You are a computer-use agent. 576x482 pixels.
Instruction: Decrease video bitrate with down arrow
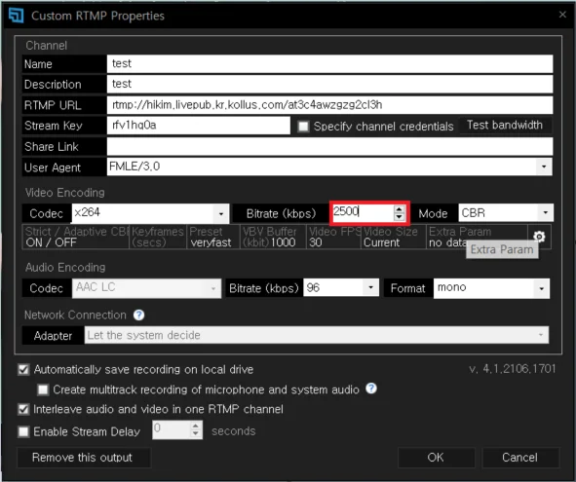click(x=399, y=216)
